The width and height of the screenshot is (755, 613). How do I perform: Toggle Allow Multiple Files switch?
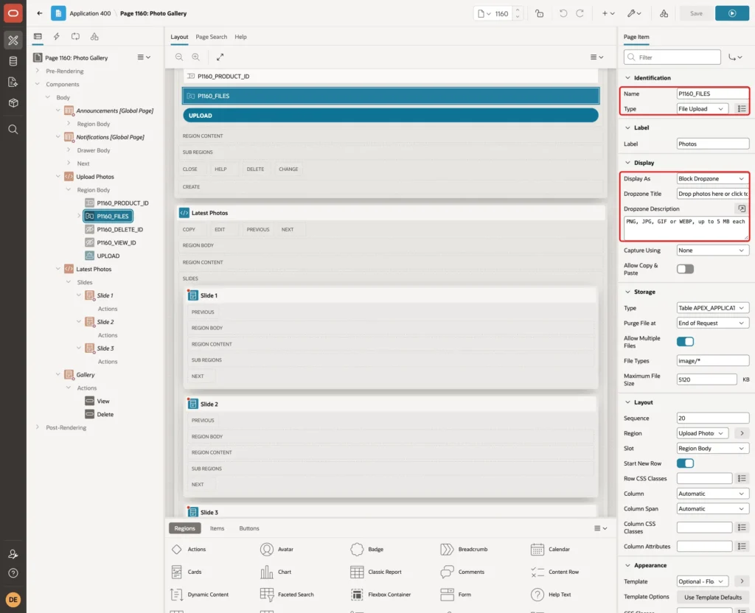tap(685, 342)
